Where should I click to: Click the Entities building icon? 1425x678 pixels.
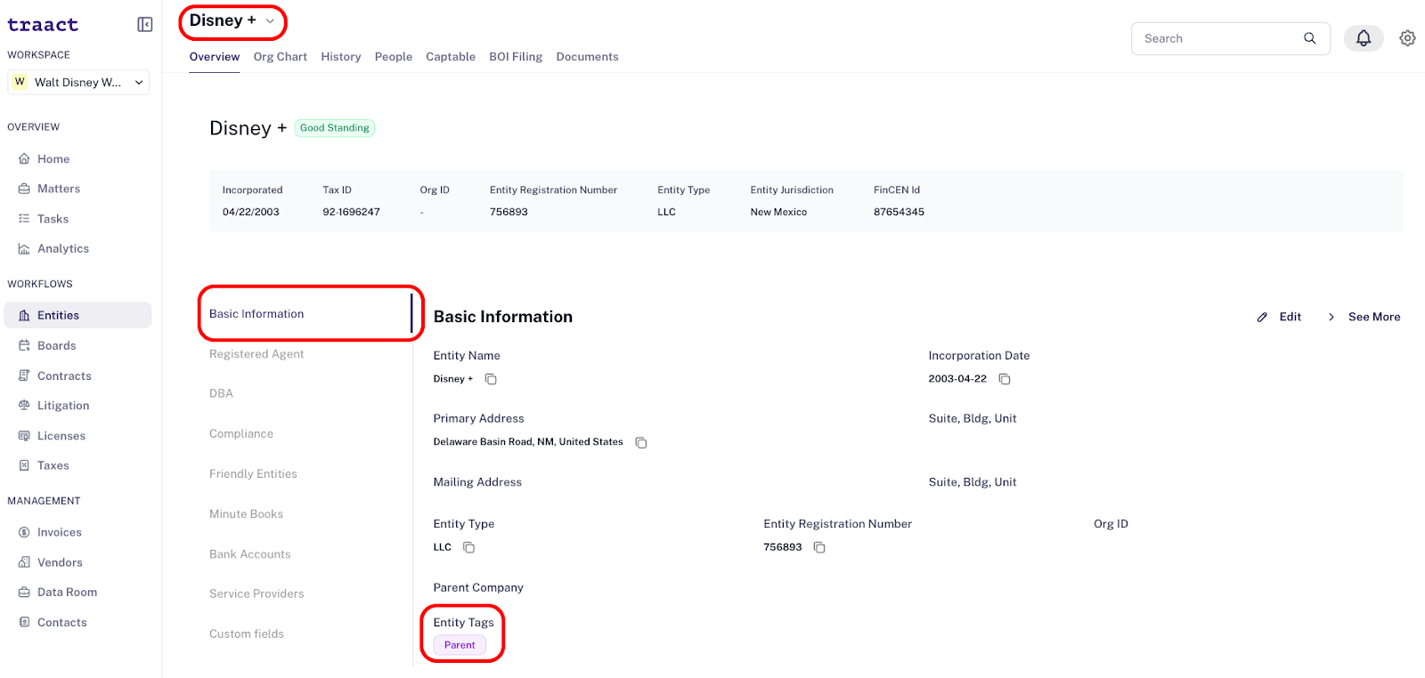tap(24, 316)
